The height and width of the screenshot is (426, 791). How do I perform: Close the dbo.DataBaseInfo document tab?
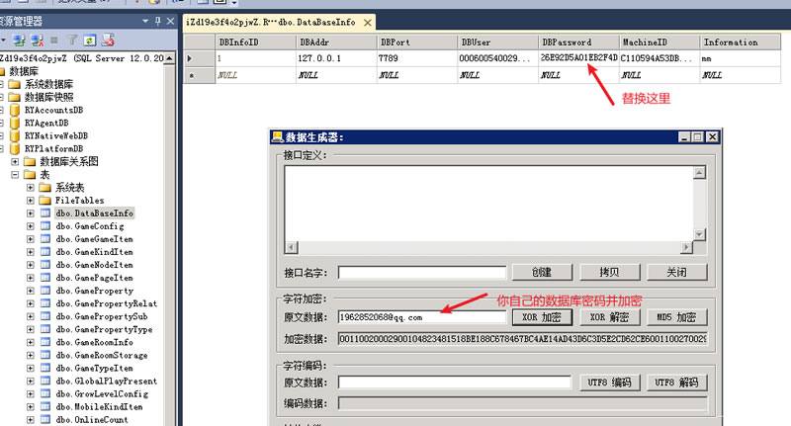click(x=368, y=22)
